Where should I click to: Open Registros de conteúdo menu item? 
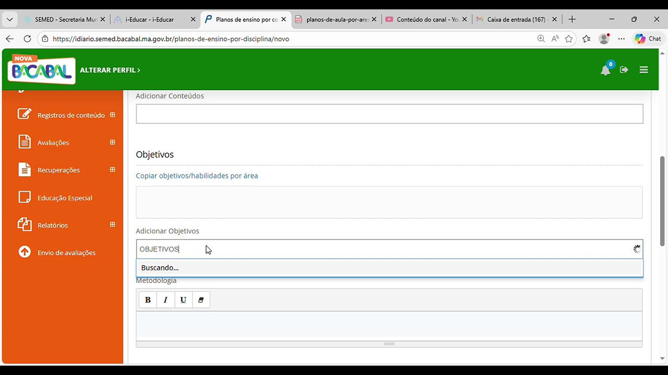tap(71, 115)
